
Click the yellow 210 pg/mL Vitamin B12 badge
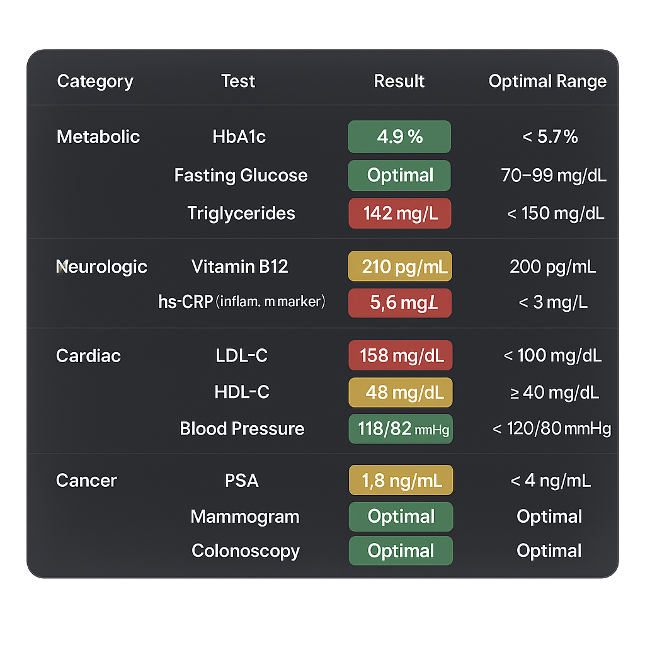pos(400,266)
